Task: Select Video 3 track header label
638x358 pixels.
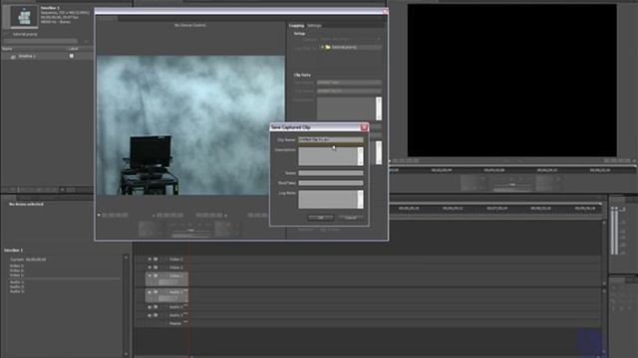Action: (x=176, y=259)
